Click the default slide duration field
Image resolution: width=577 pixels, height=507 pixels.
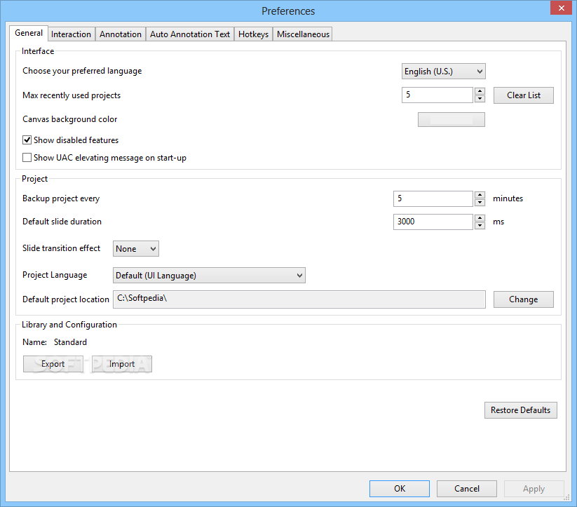[x=433, y=222]
